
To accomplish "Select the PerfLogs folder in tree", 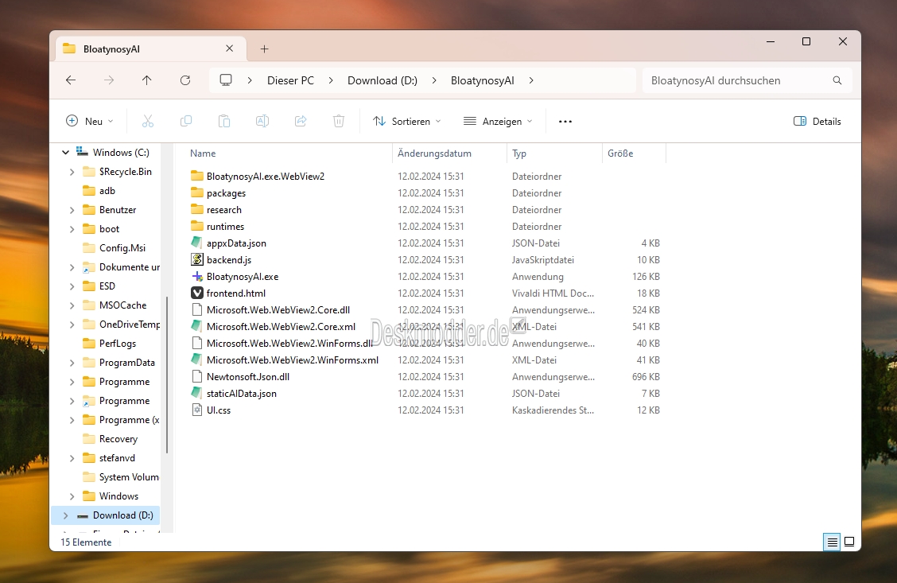I will (x=117, y=344).
